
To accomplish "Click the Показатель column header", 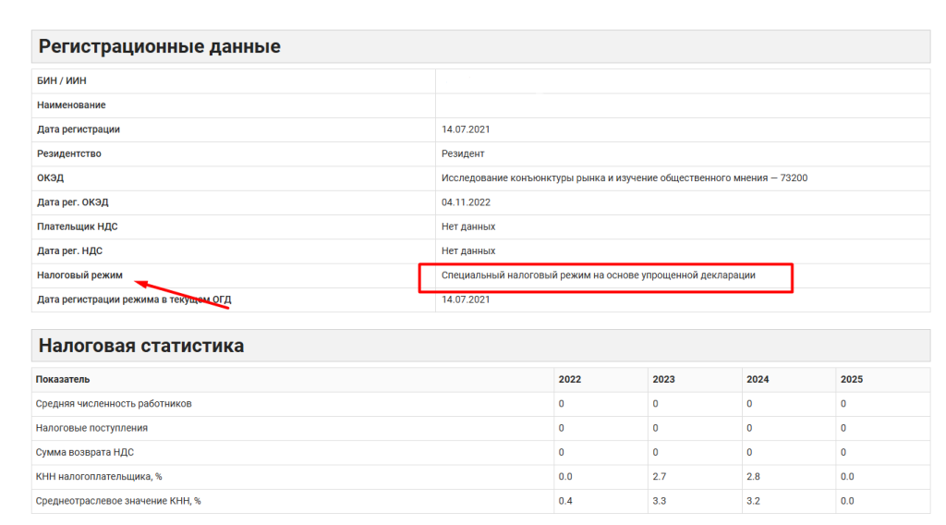I will [x=63, y=380].
